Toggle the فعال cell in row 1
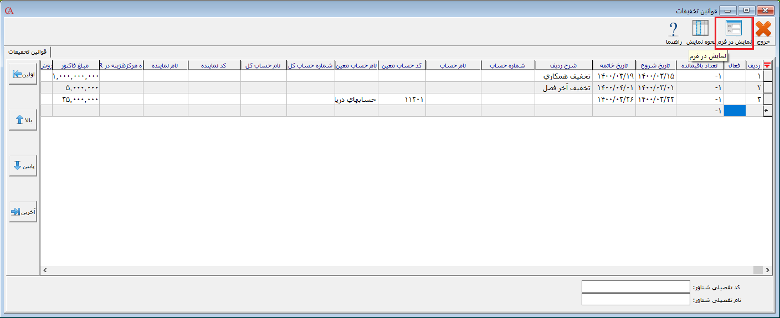The image size is (780, 318). (x=735, y=76)
